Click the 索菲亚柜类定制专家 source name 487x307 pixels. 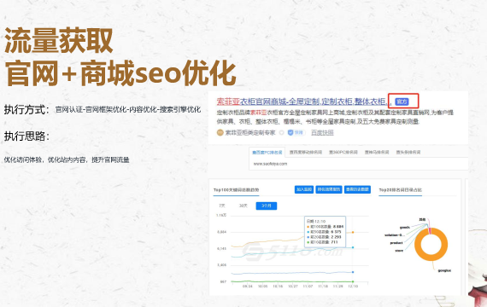click(250, 132)
